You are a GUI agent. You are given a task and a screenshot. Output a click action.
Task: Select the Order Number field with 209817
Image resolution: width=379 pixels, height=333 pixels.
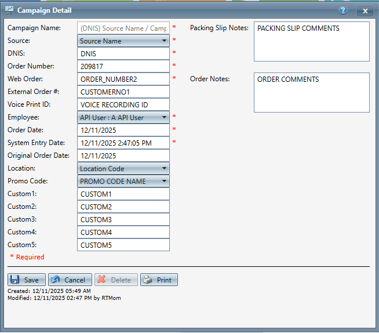(x=123, y=66)
